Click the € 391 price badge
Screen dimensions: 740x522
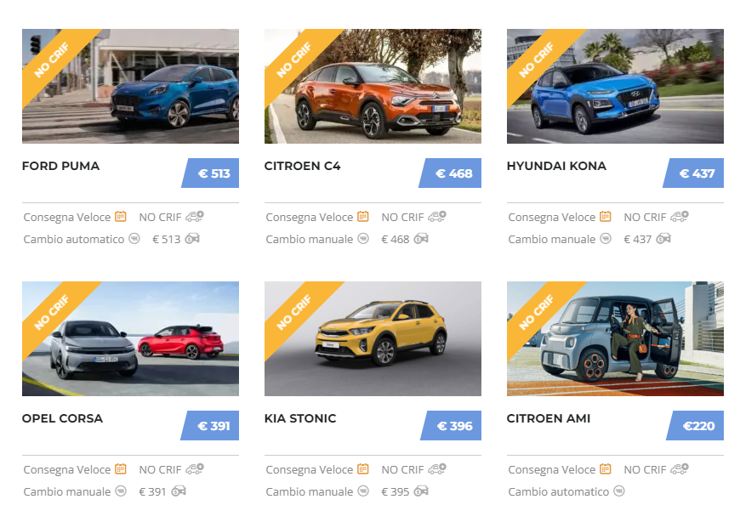tap(209, 425)
